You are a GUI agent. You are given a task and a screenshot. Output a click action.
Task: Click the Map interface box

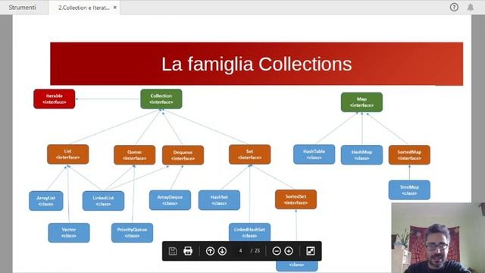coord(361,102)
